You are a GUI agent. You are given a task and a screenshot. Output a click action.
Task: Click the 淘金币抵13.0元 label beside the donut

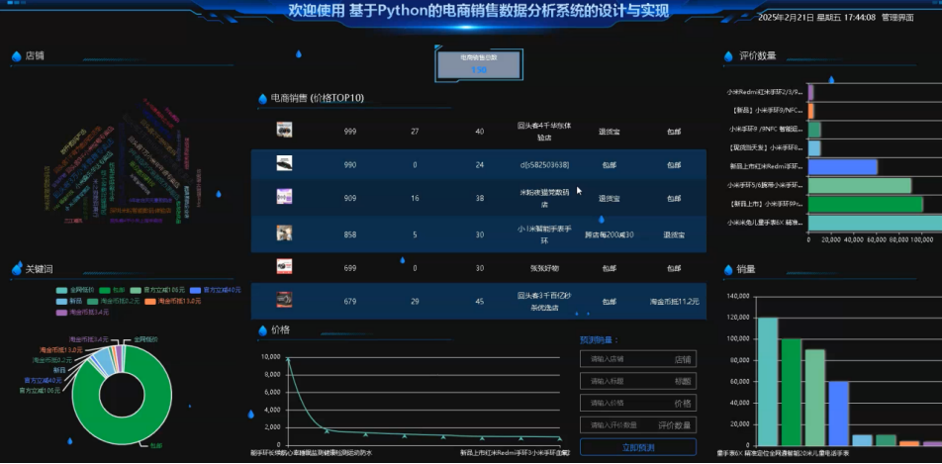pyautogui.click(x=60, y=350)
